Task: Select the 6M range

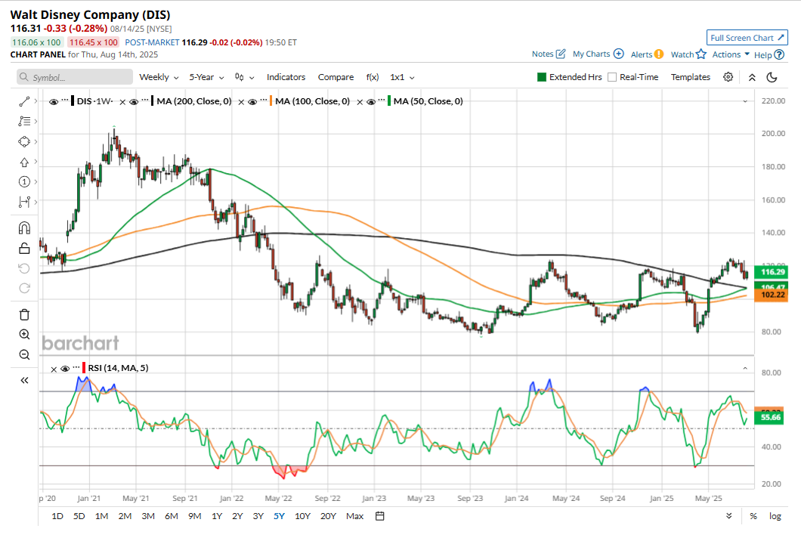Action: coord(171,516)
